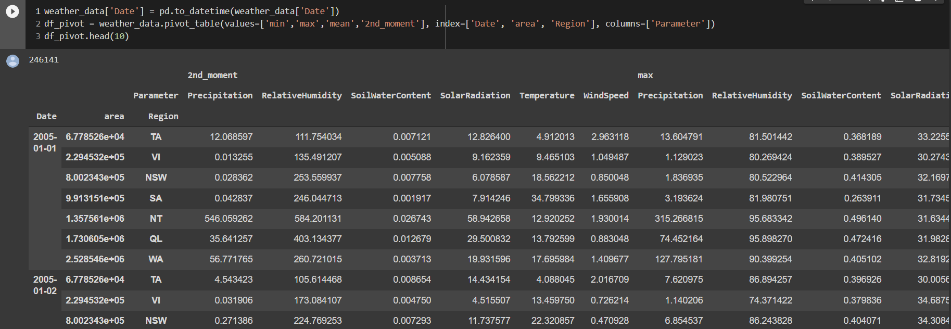The height and width of the screenshot is (329, 951).
Task: Click cell value 56.771765
Action: [231, 259]
